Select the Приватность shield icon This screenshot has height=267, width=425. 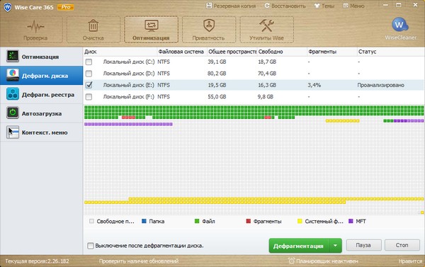209,25
